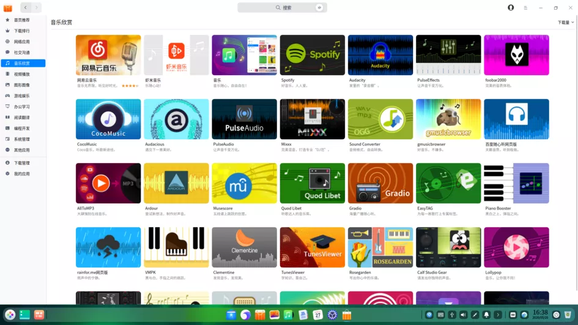Open 下载管理 in the sidebar
Screen dimensions: 578x325
coord(23,162)
